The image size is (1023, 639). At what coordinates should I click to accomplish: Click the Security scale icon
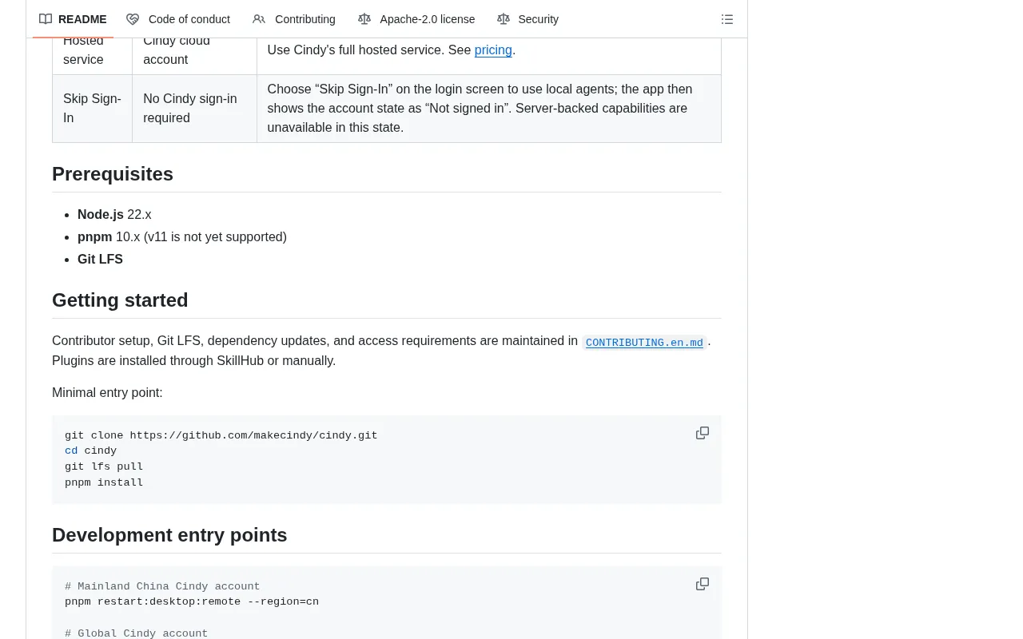tap(503, 19)
